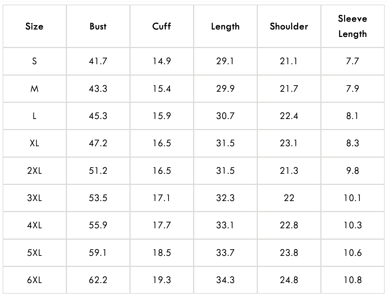Click the 29.9 length value for M
The image size is (387, 297).
click(225, 89)
